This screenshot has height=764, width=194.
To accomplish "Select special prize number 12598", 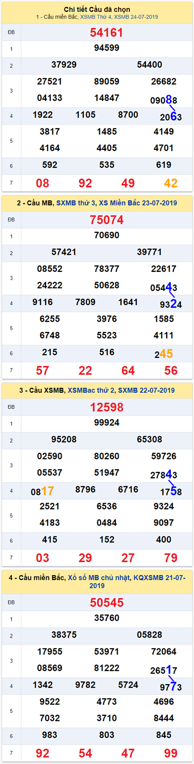I will (x=107, y=407).
